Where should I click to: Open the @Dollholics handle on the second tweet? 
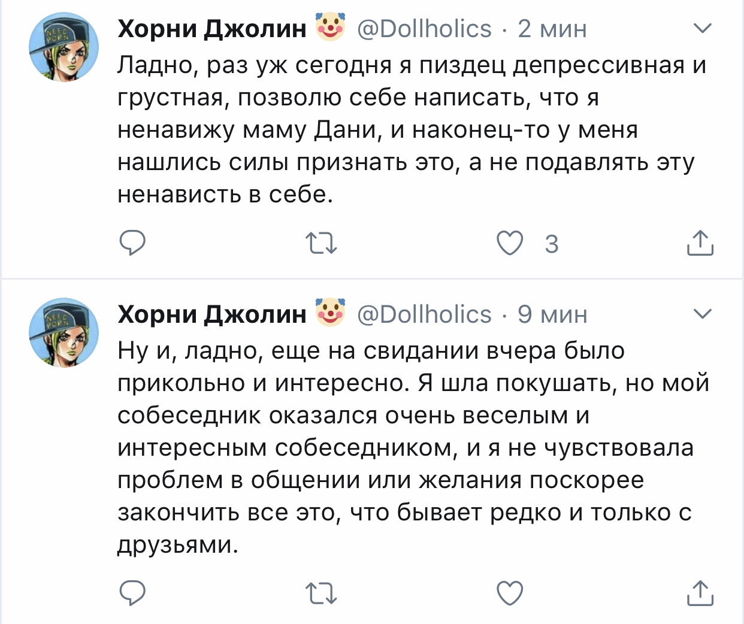[x=424, y=314]
